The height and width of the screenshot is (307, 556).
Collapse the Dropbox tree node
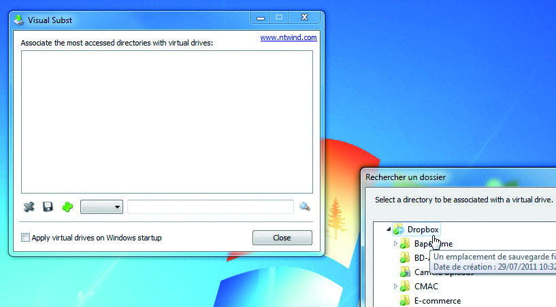389,230
